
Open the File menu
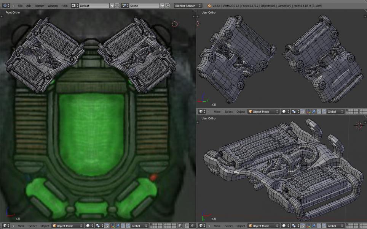click(x=20, y=6)
